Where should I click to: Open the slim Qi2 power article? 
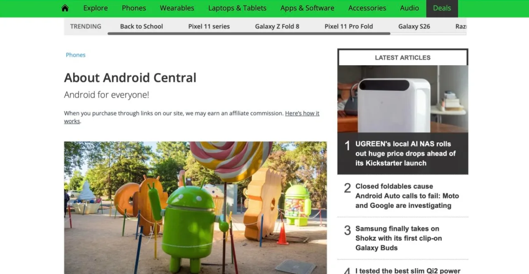(x=408, y=271)
